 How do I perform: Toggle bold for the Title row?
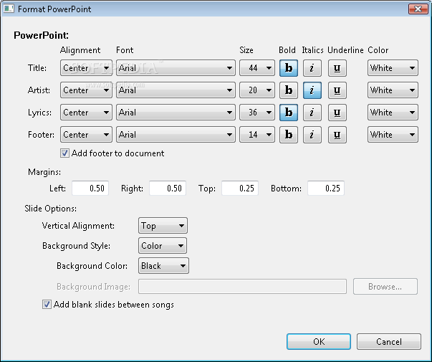289,68
